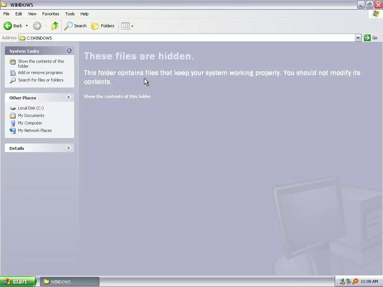Click the address bar showing C:\WINDOWS
Viewport: 383px width, 287px height.
click(x=187, y=38)
